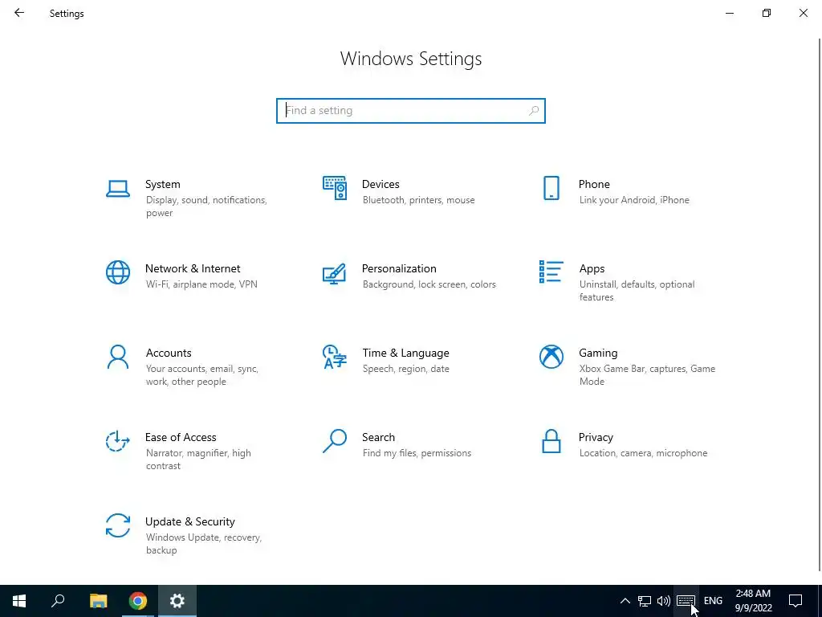Click "Display, sound, notifications, power" description
This screenshot has width=822, height=617.
coord(206,206)
